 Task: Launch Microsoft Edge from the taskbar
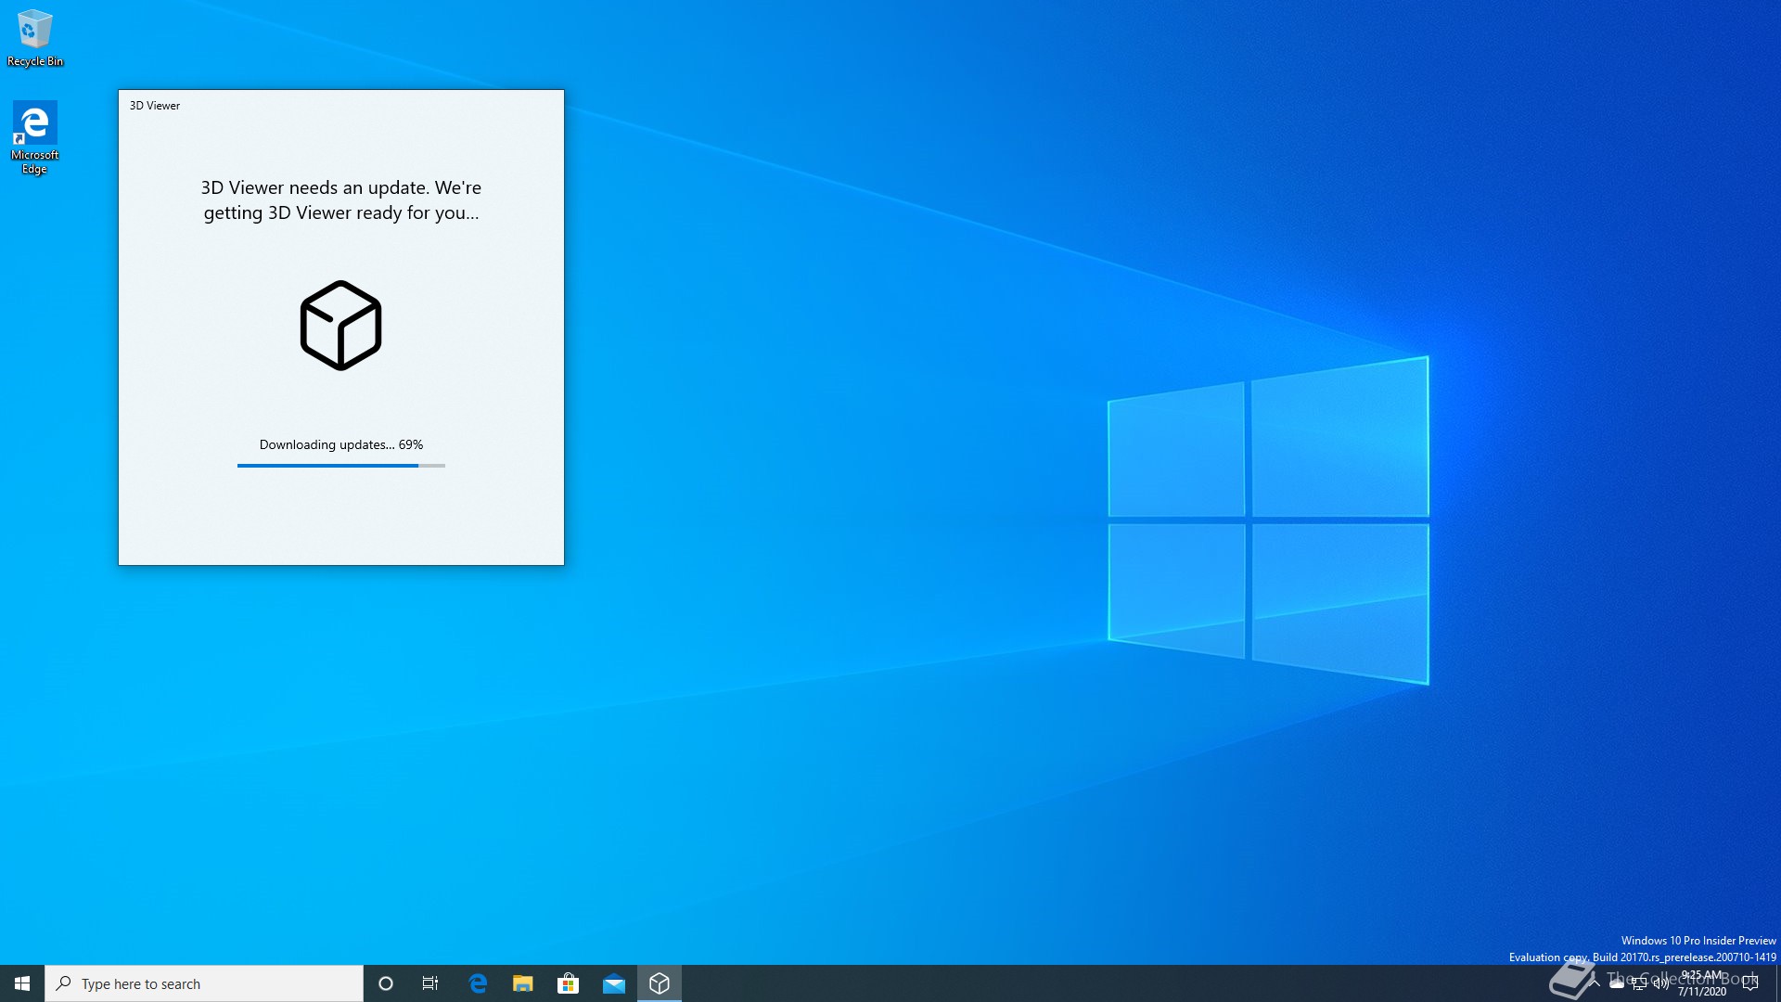(478, 983)
